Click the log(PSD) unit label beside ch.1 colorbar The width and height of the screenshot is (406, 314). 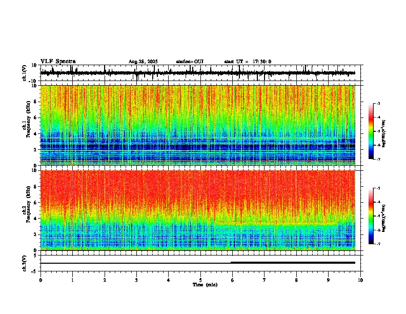point(383,134)
